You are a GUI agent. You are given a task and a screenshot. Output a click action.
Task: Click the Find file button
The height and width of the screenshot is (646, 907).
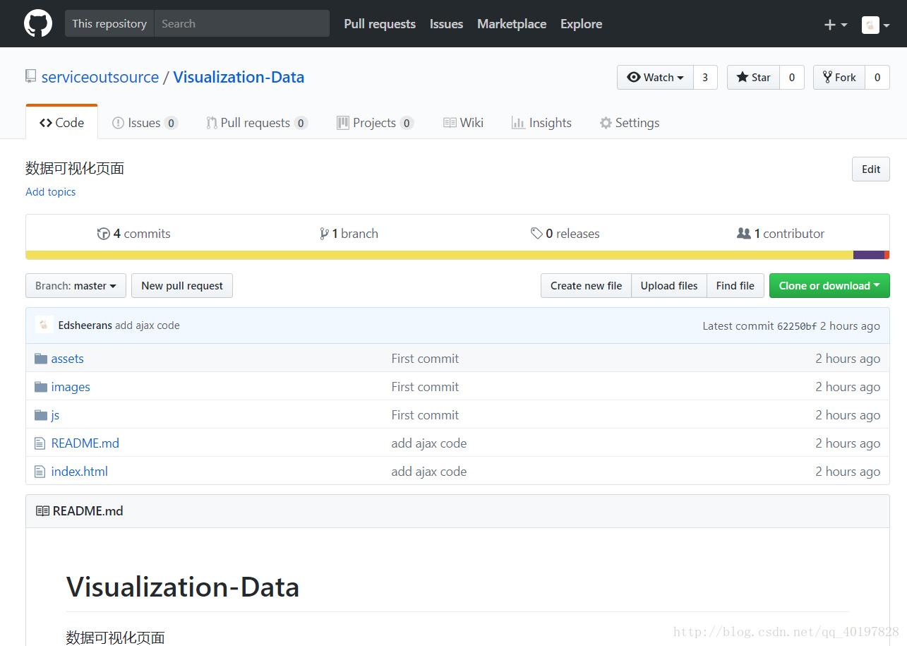[735, 286]
